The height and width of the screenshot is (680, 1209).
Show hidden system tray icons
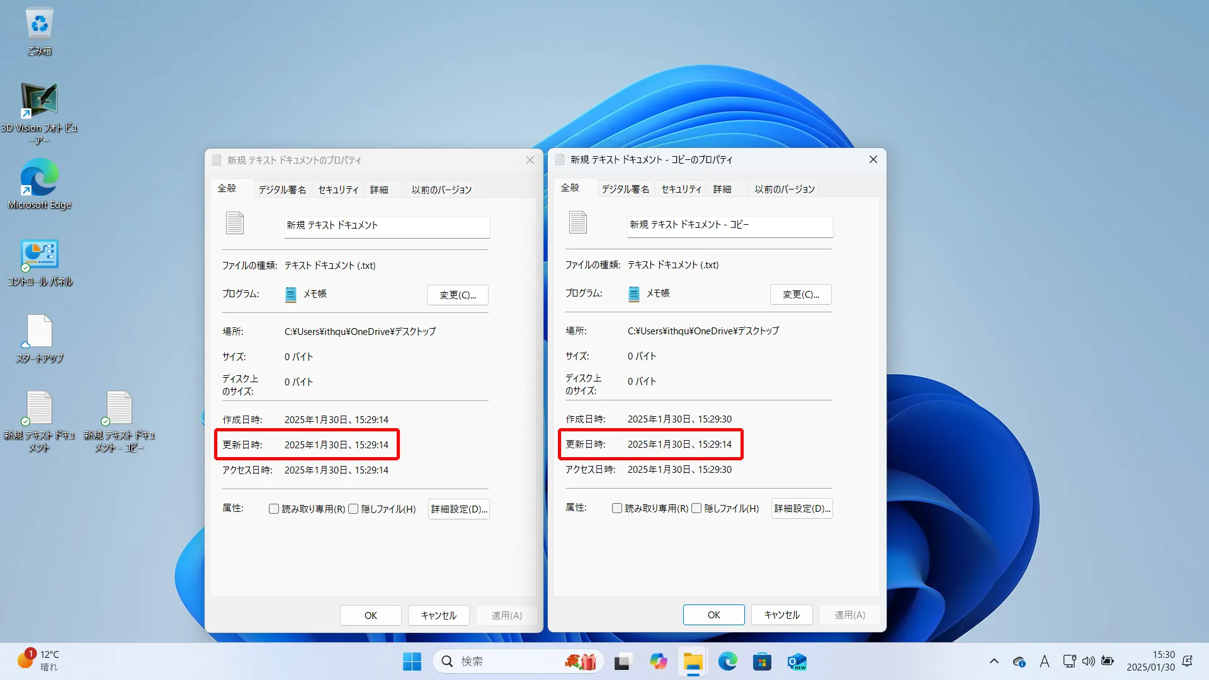pos(994,661)
